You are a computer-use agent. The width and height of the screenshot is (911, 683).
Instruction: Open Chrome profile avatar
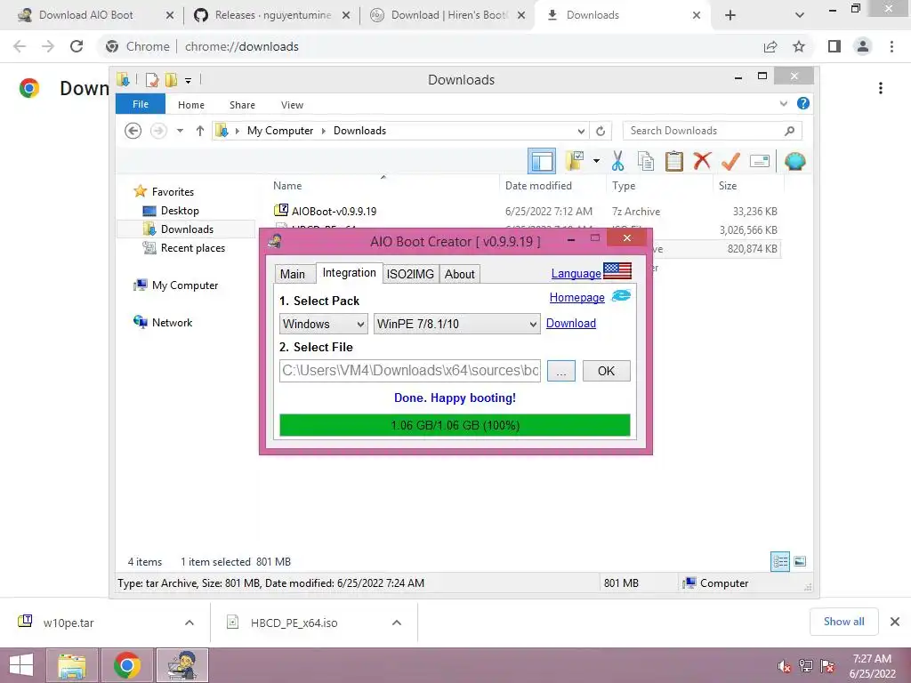[x=863, y=46]
